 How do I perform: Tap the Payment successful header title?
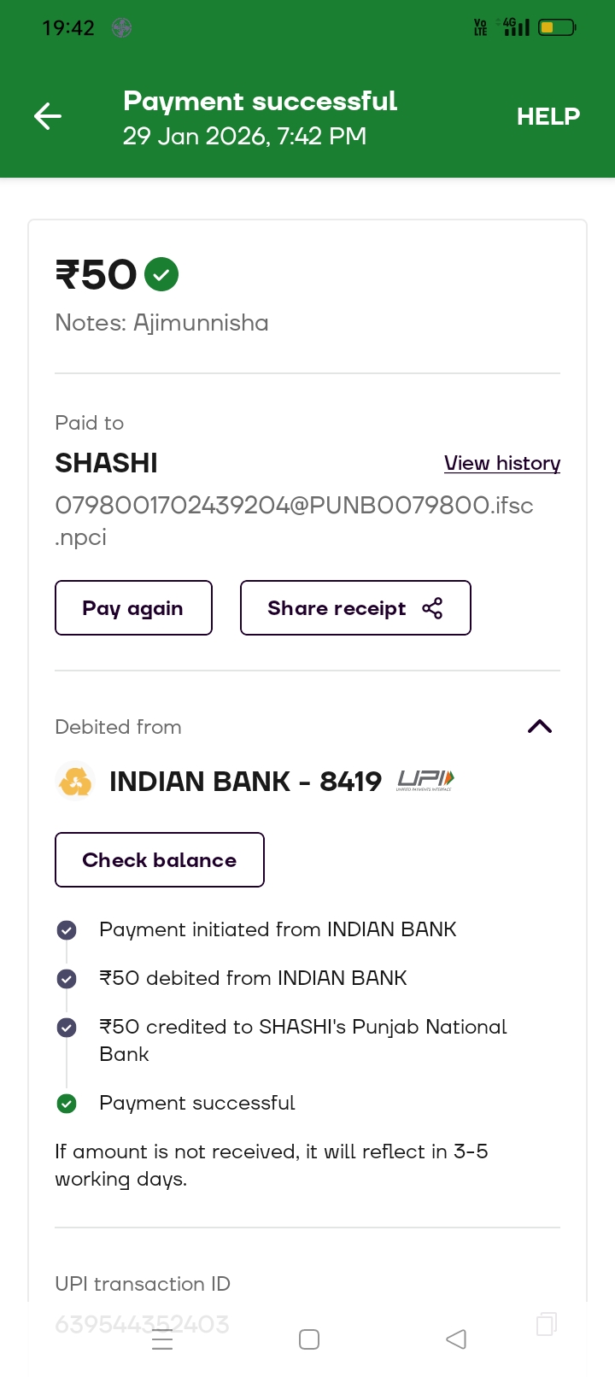click(x=260, y=101)
